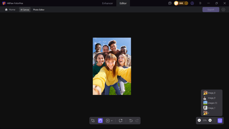Activate the hand pan tool
Image resolution: width=229 pixels, height=129 pixels.
pos(100,120)
